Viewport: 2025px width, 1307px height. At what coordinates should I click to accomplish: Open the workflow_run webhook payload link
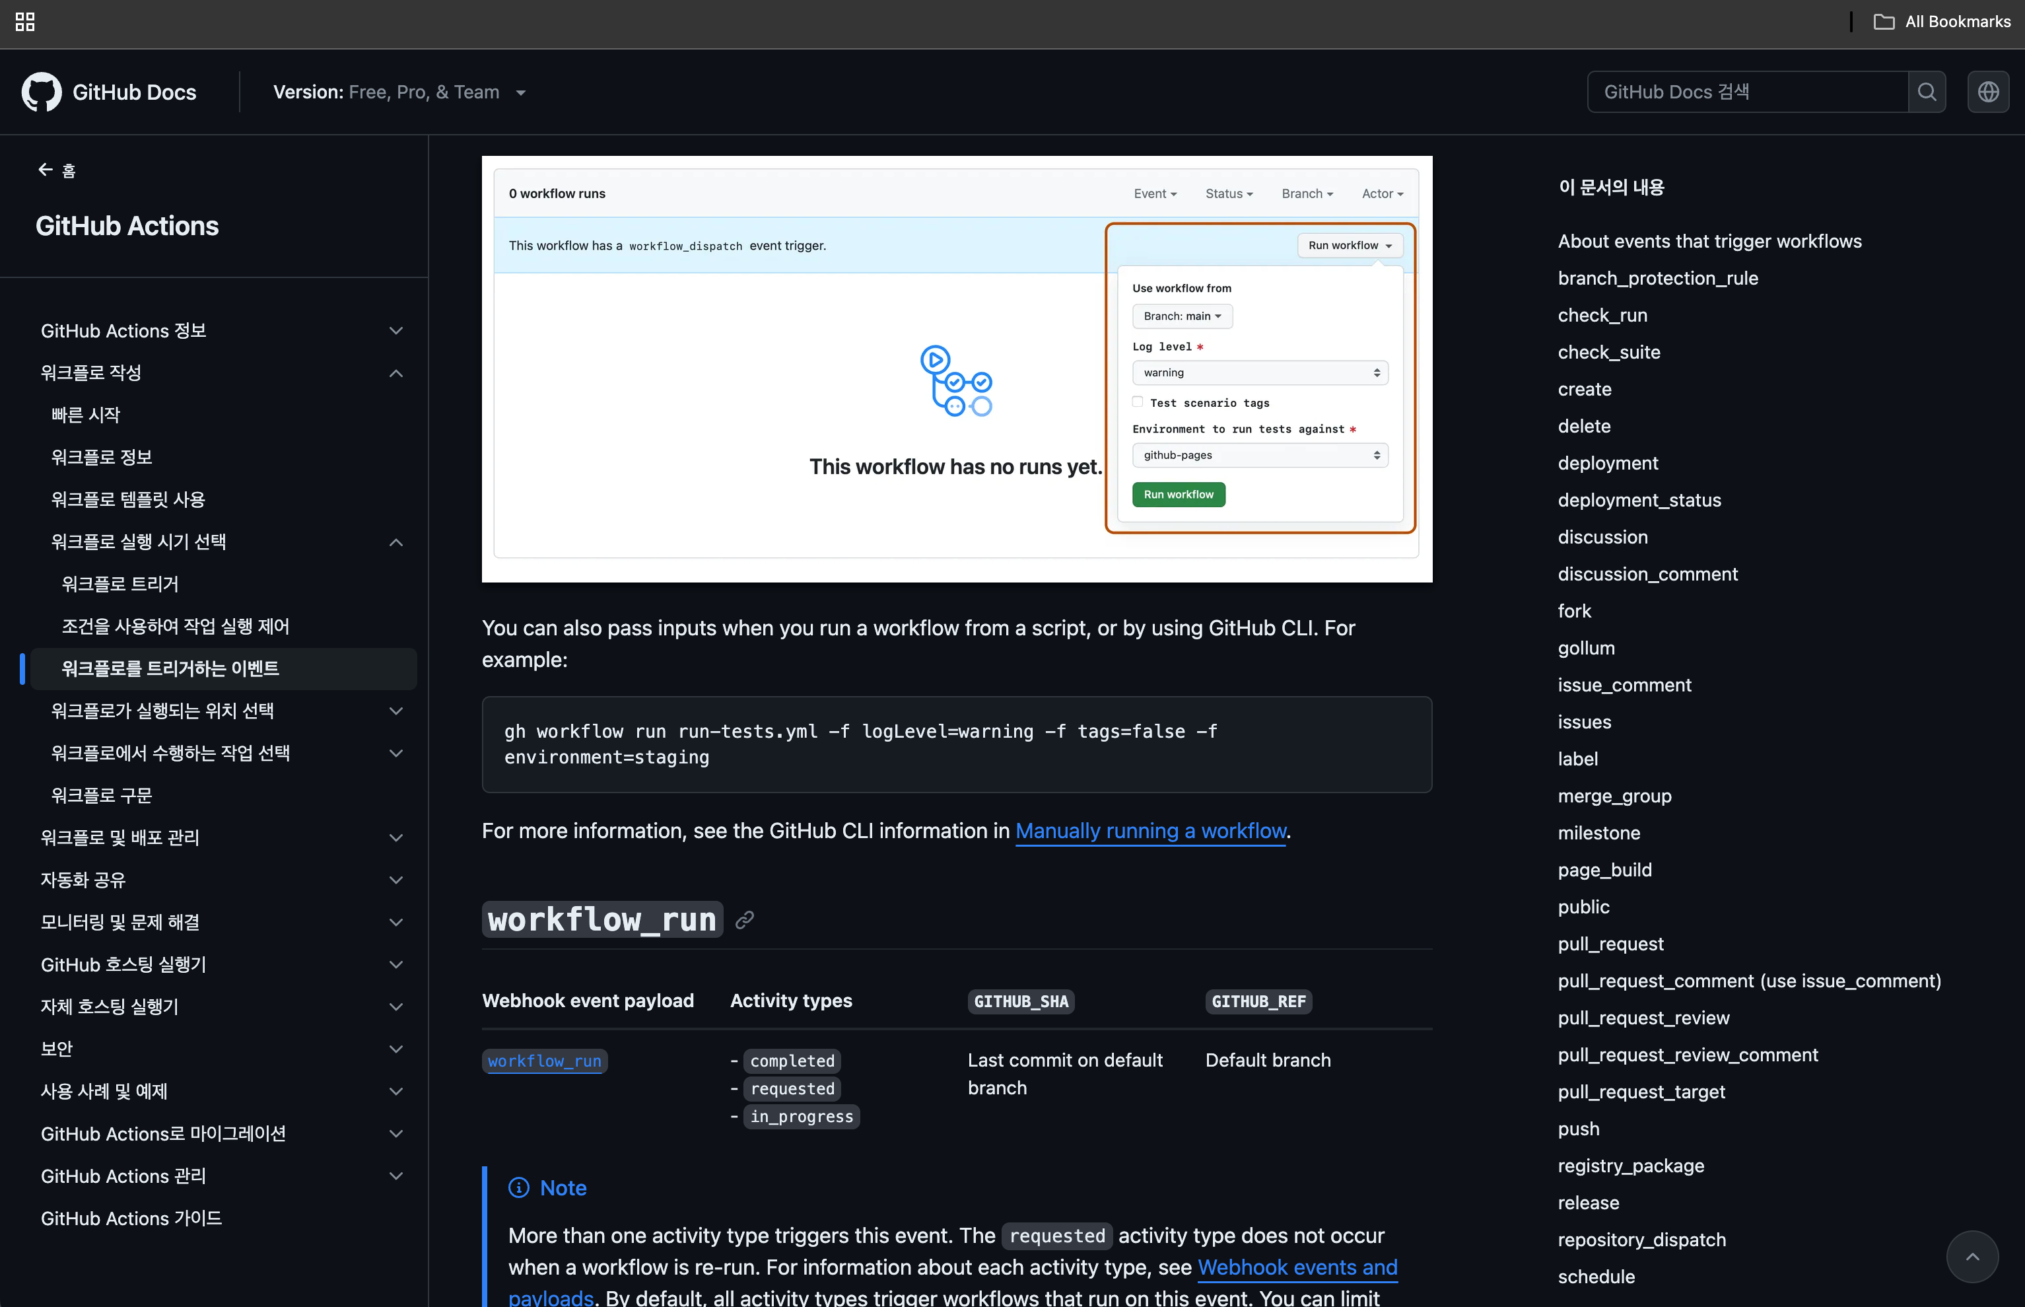pyautogui.click(x=545, y=1061)
